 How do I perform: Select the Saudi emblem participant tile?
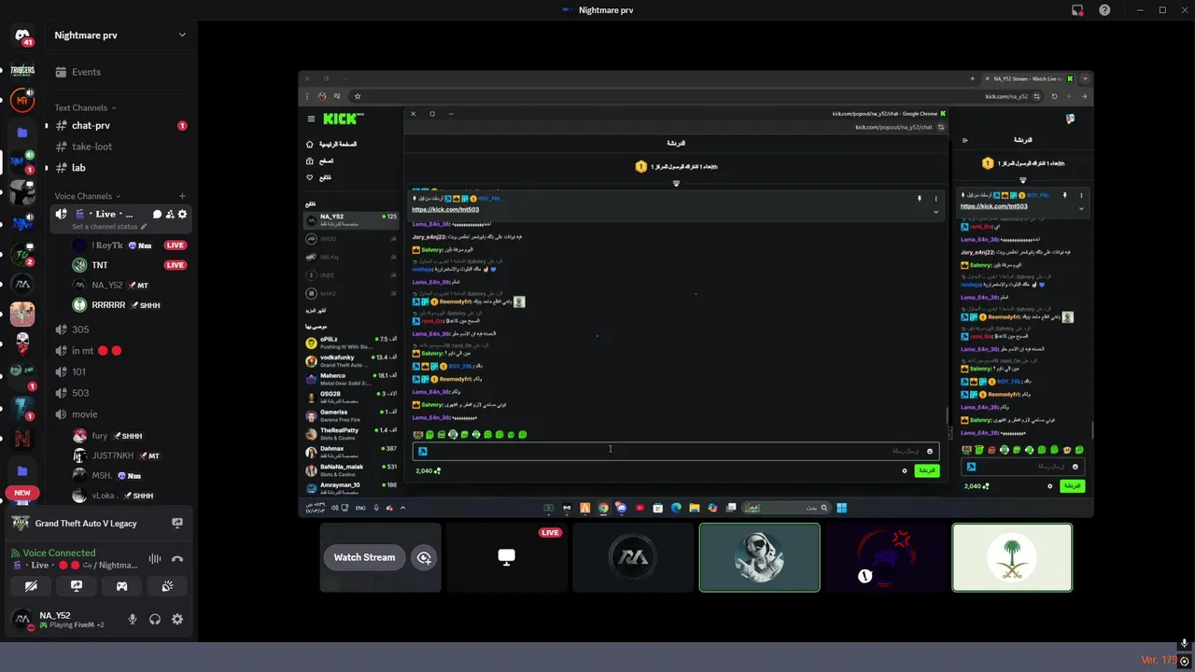tap(1012, 557)
